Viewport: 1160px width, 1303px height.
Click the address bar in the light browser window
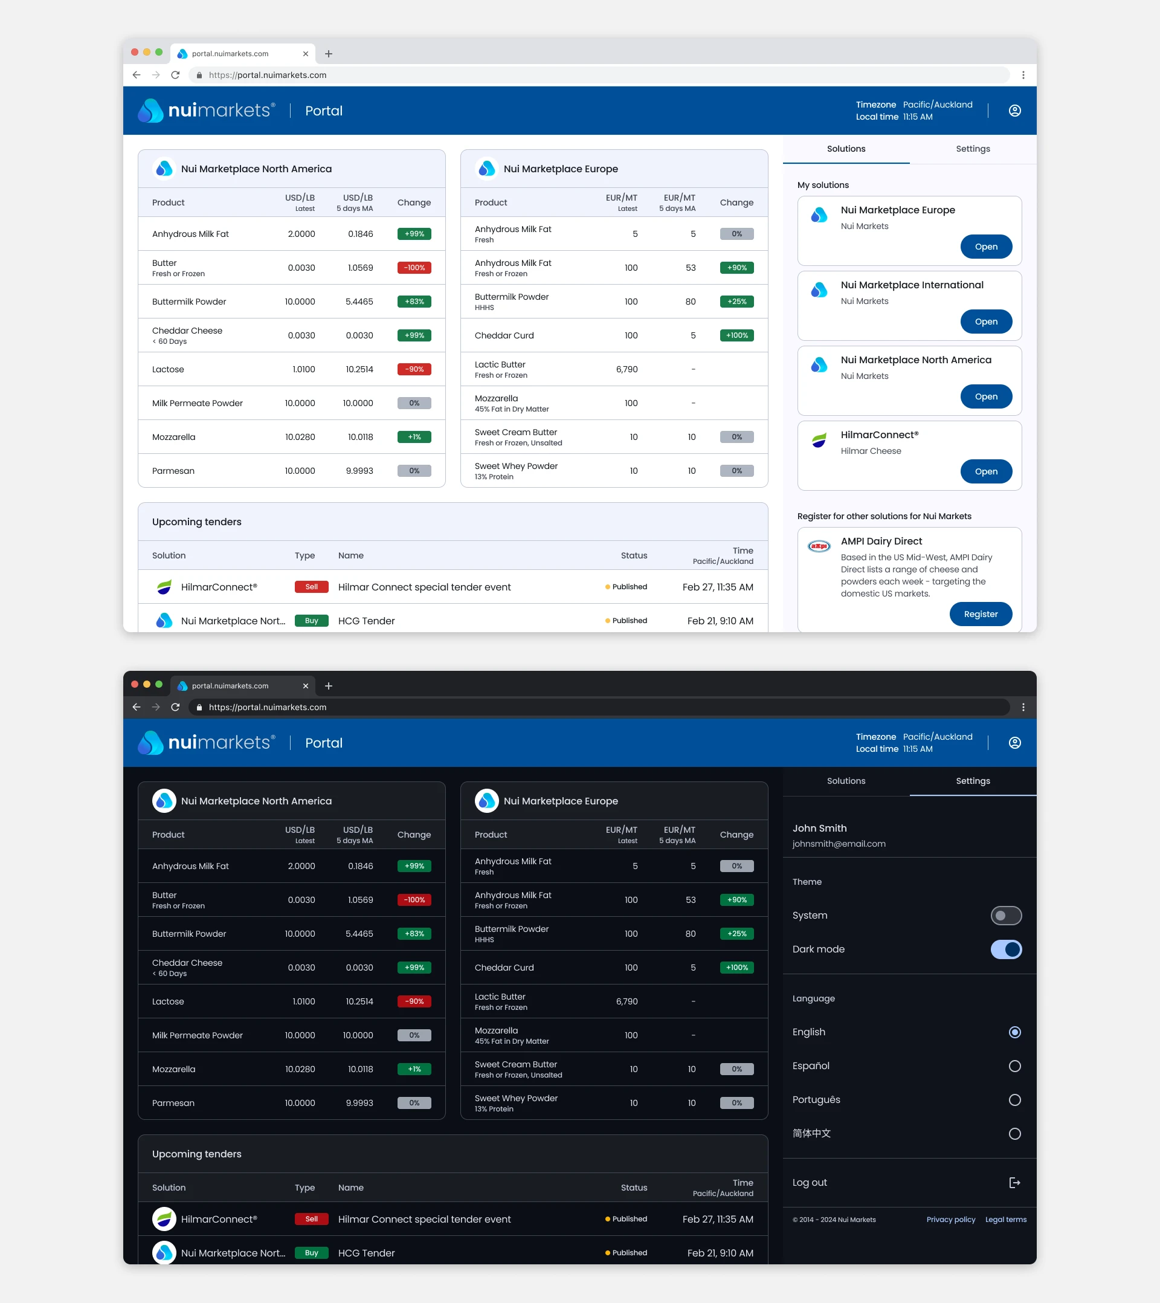(599, 74)
